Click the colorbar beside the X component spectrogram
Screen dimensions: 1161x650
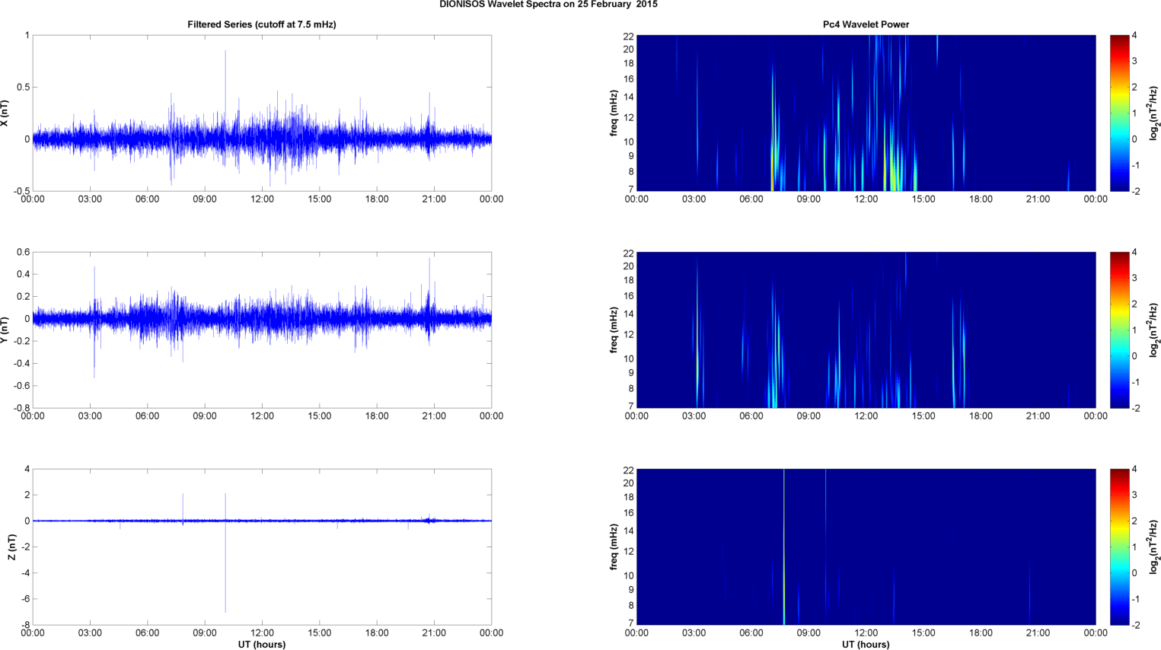(x=1119, y=113)
